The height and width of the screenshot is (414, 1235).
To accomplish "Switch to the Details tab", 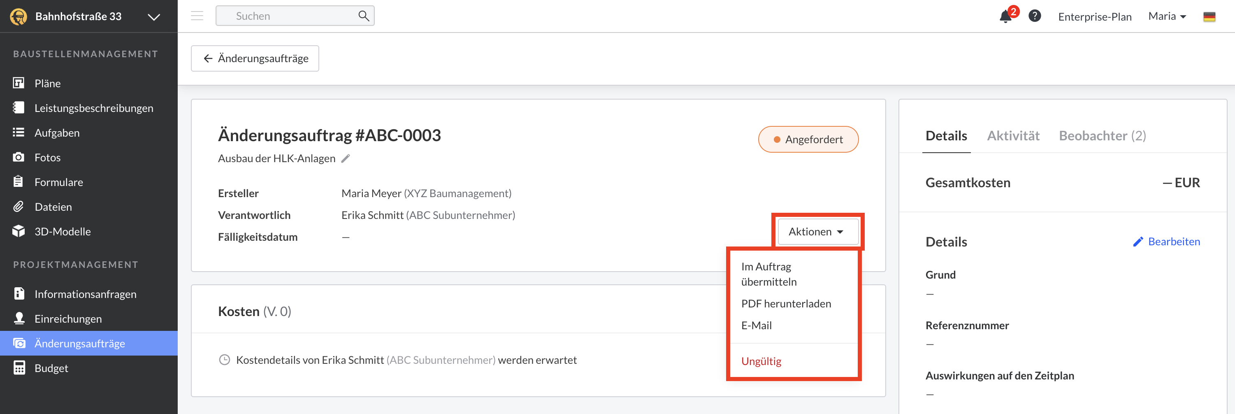I will point(946,136).
